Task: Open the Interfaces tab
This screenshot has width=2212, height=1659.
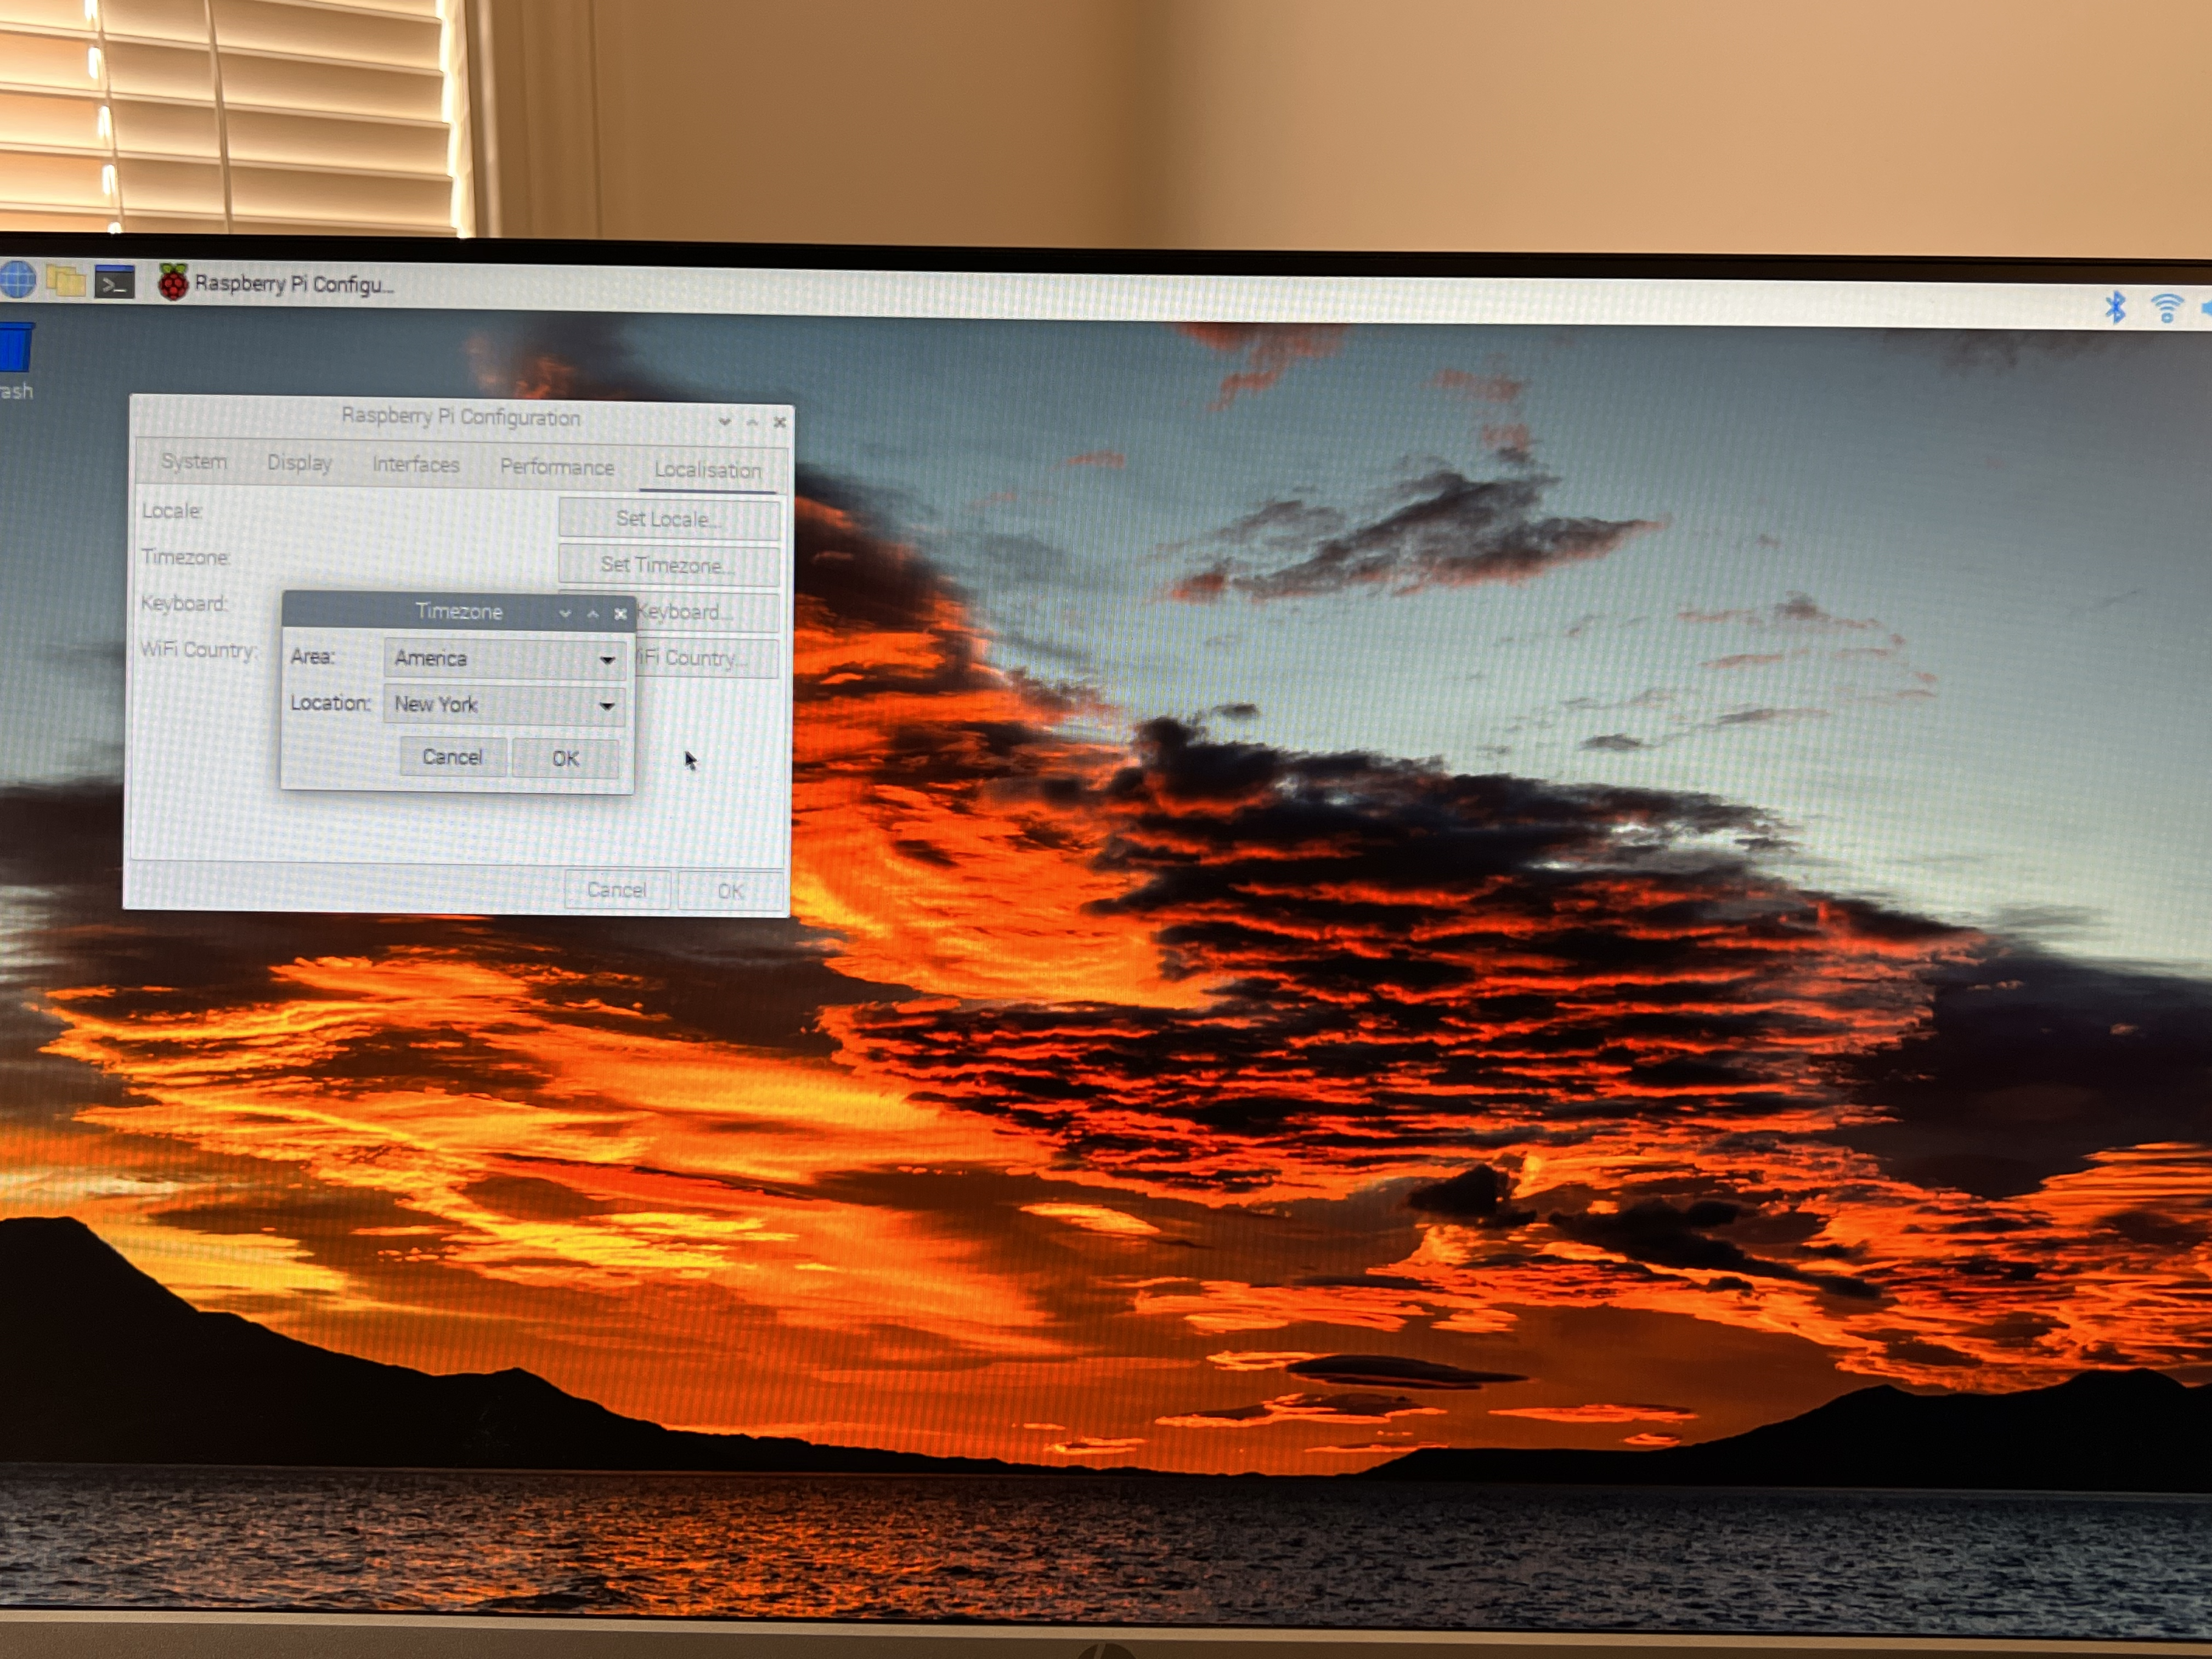Action: point(415,465)
